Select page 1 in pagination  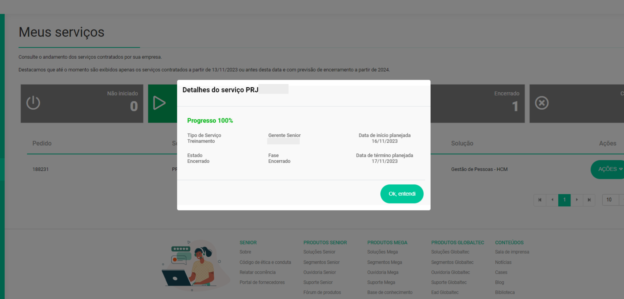click(x=564, y=200)
